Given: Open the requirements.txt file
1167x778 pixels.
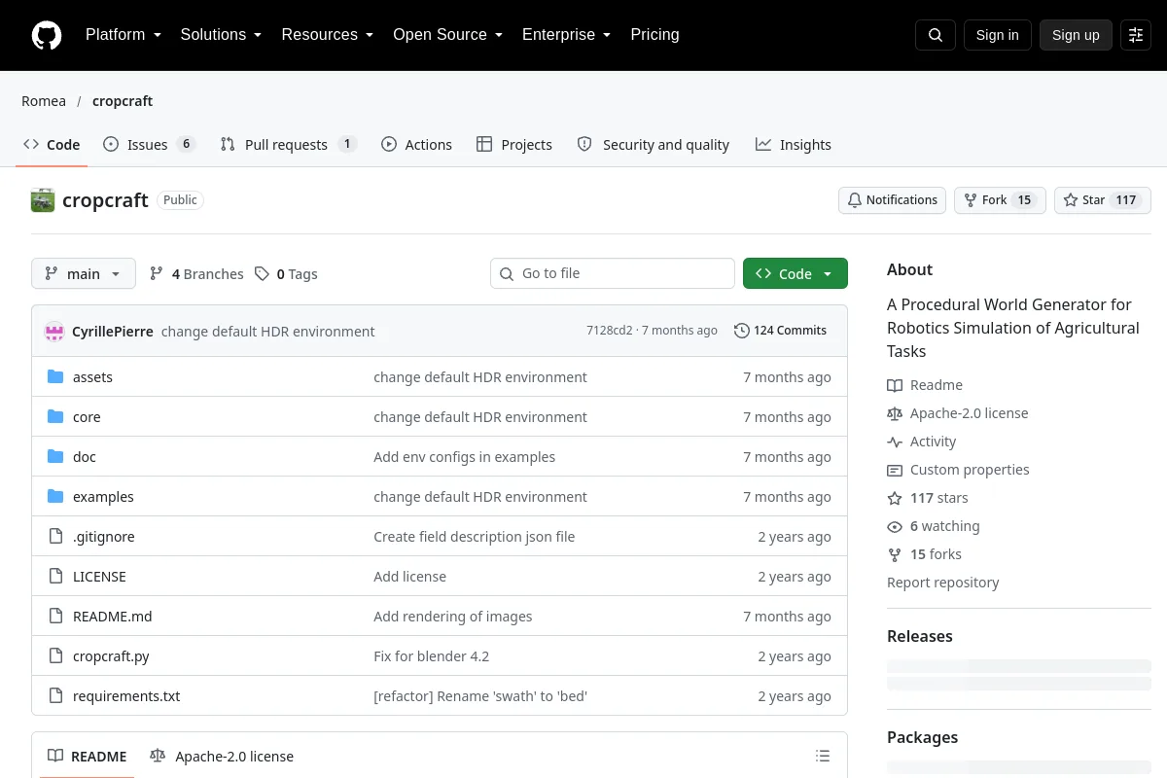Looking at the screenshot, I should coord(126,696).
